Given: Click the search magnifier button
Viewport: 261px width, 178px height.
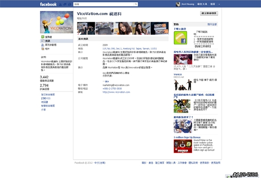Looking at the screenshot, I should click(x=136, y=4).
